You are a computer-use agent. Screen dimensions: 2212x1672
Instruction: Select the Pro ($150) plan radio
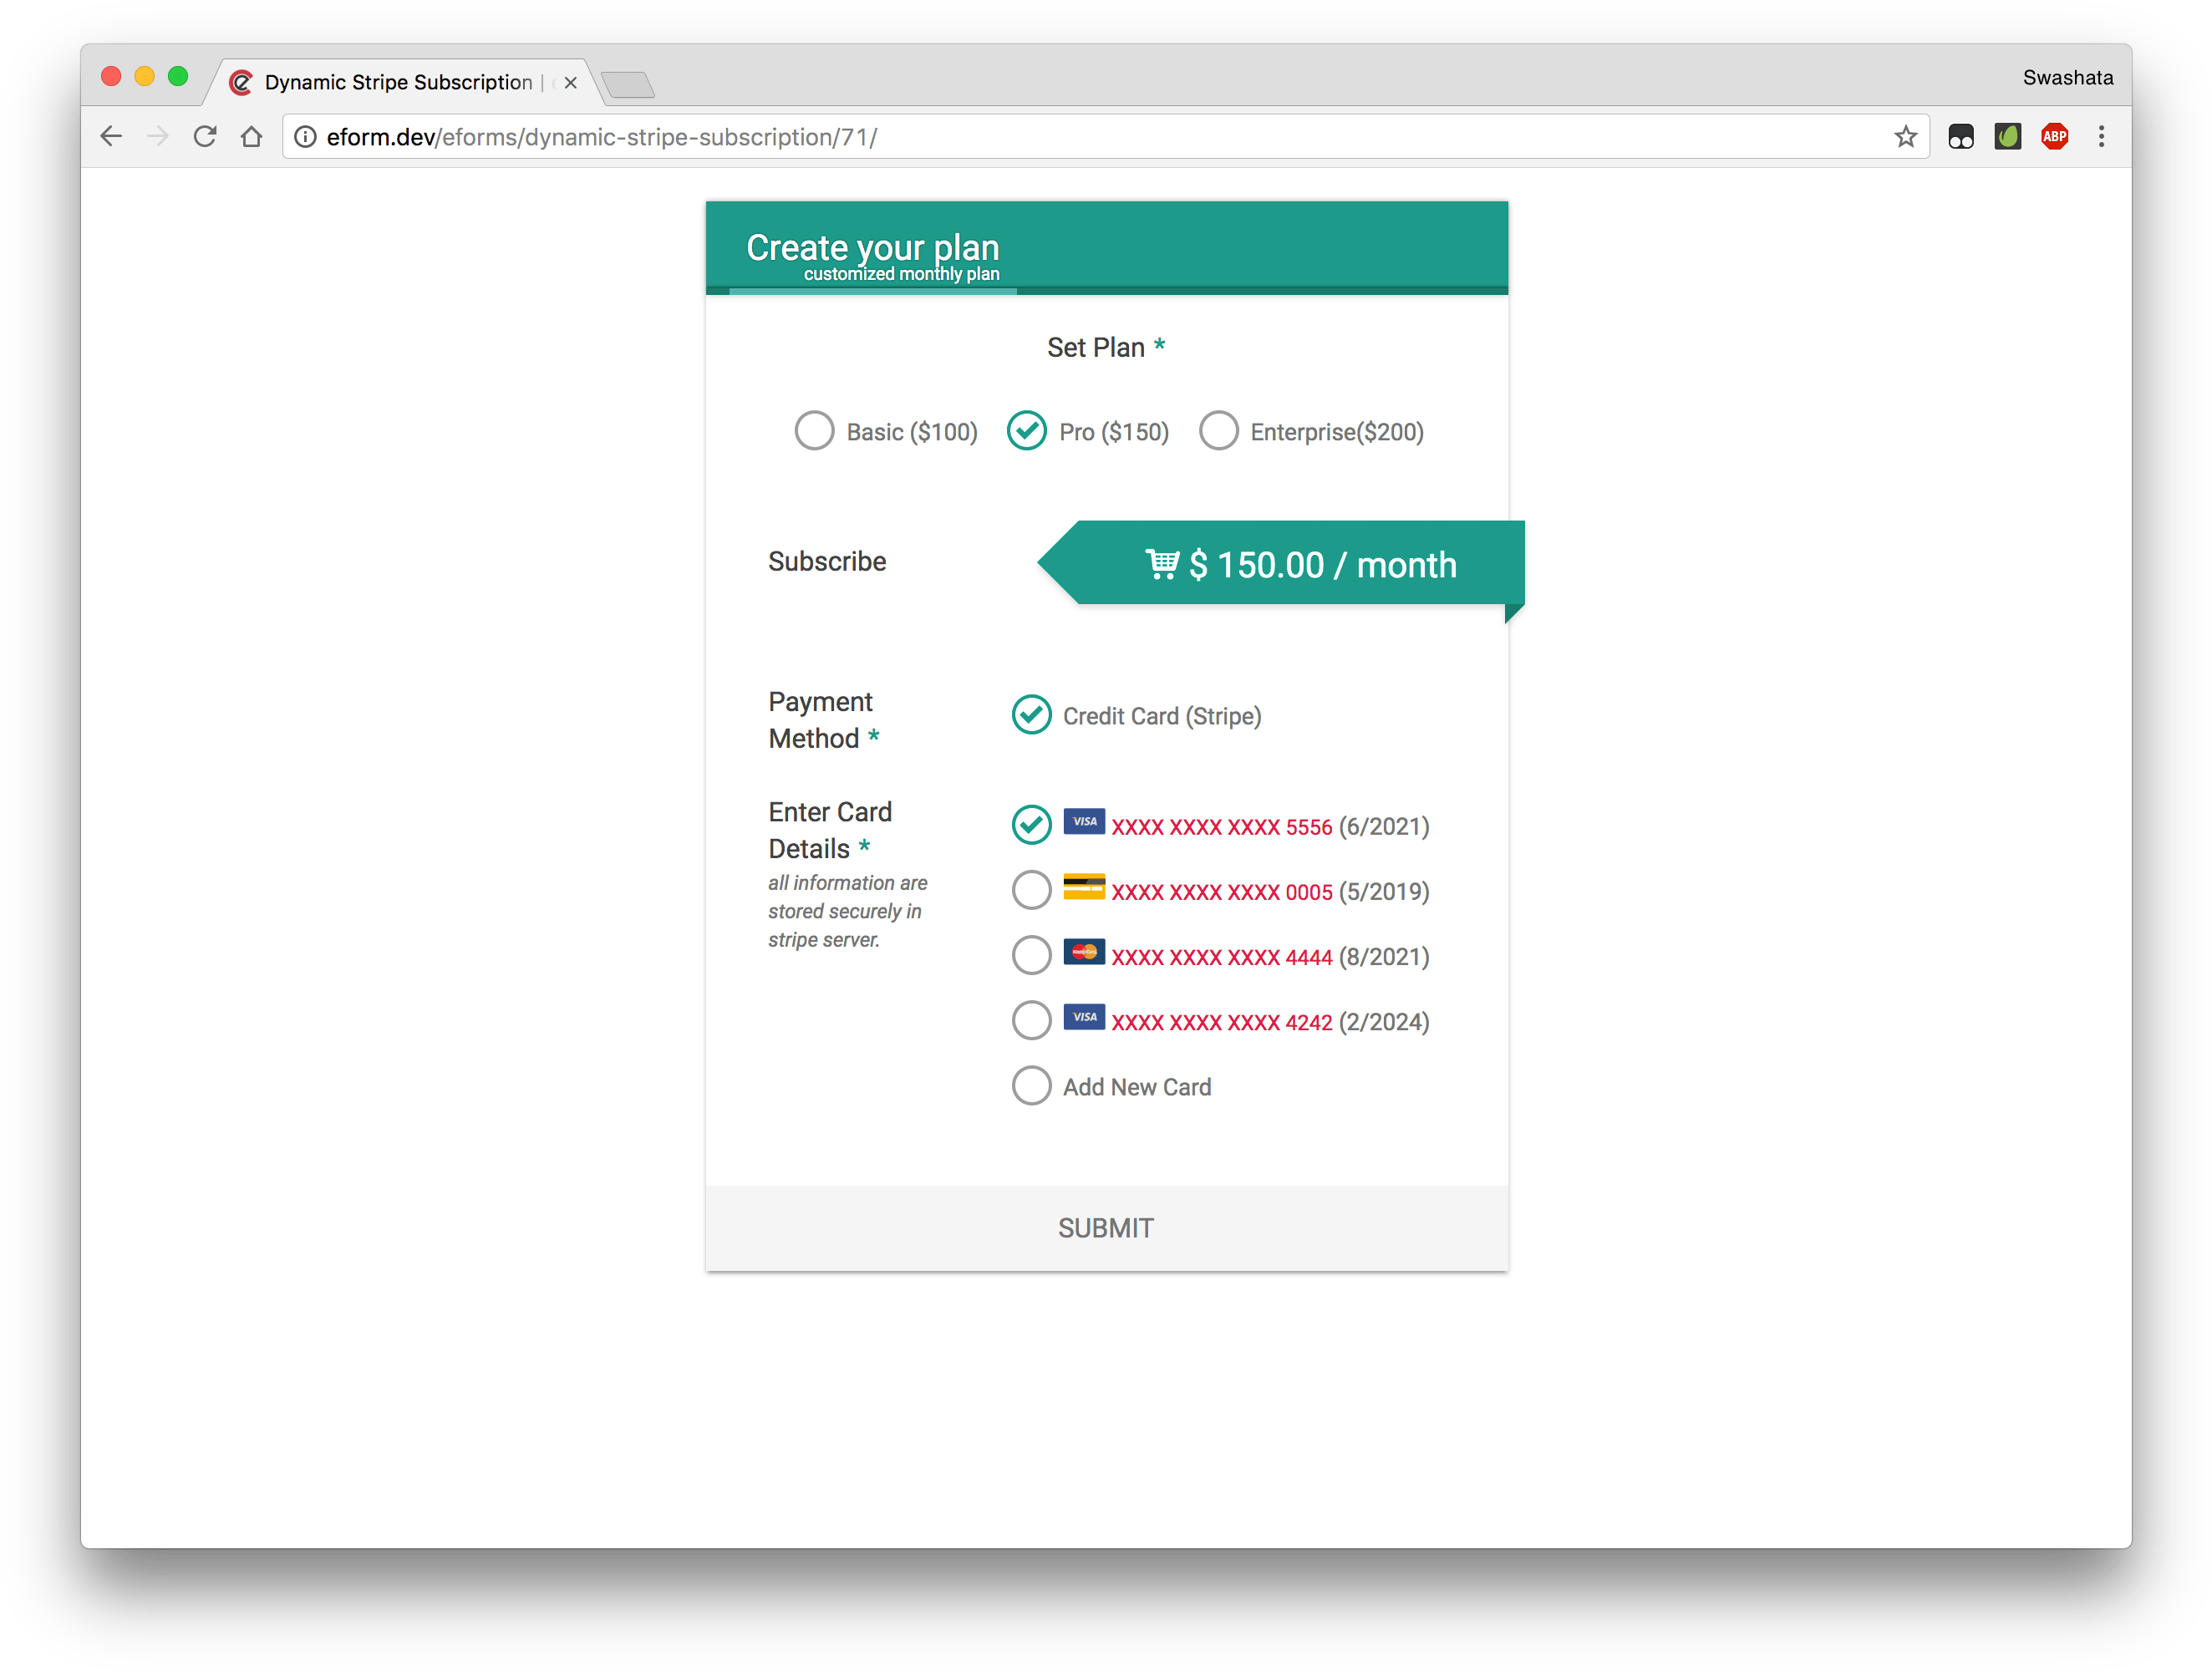[x=1027, y=431]
